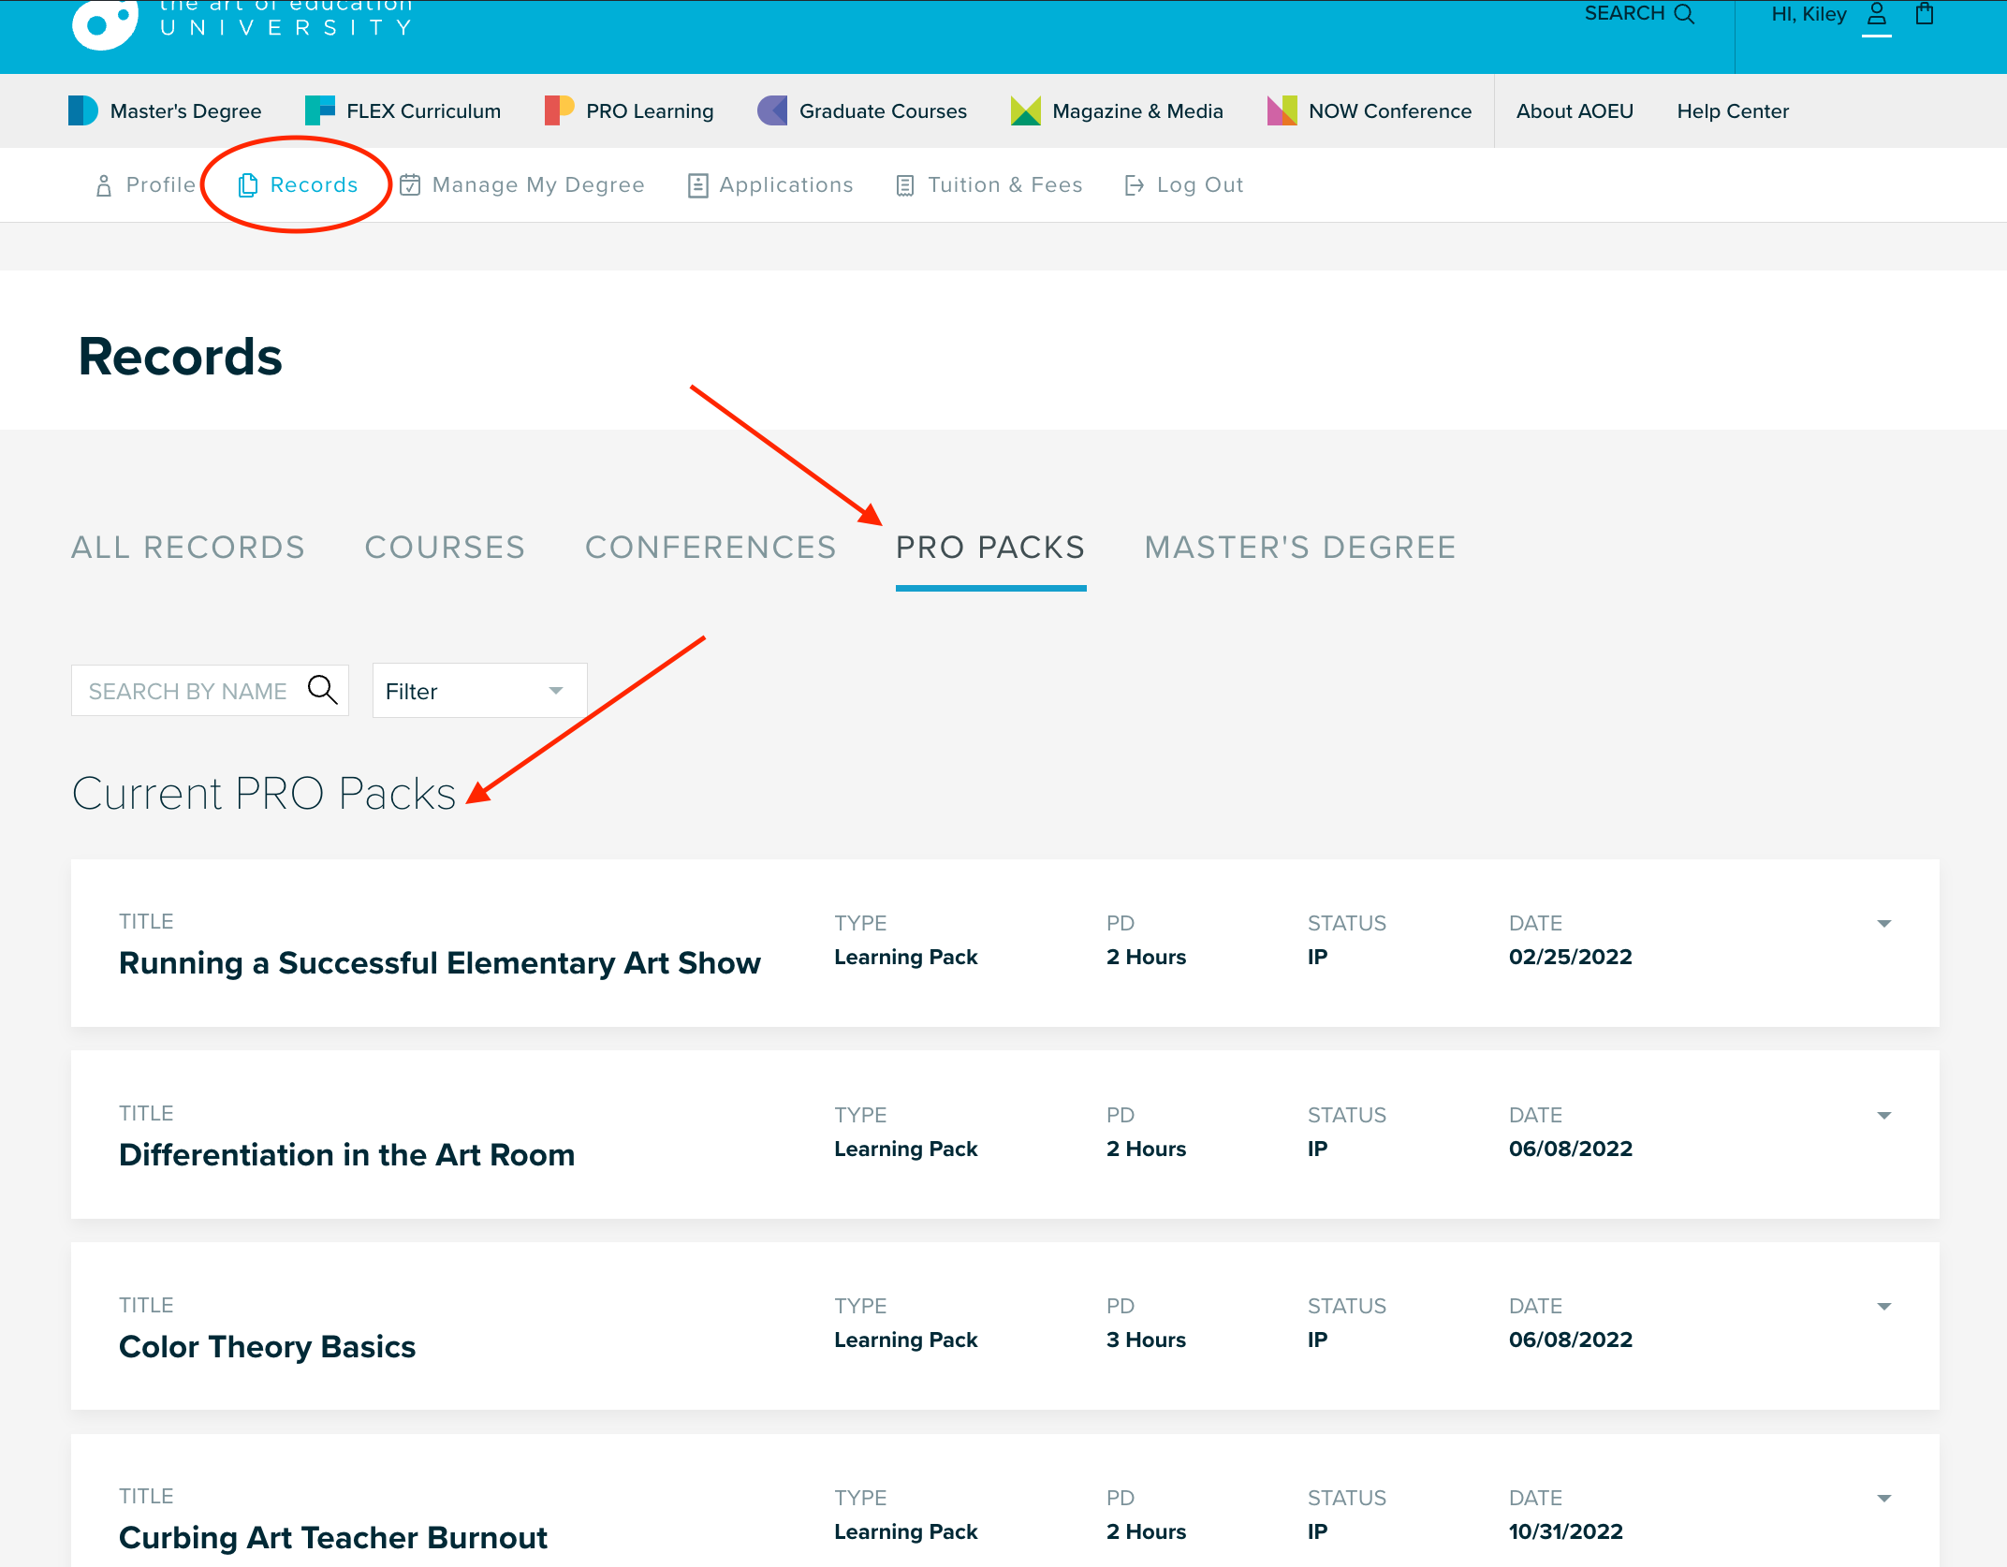Go to Profile section
This screenshot has width=2007, height=1567.
coord(161,184)
